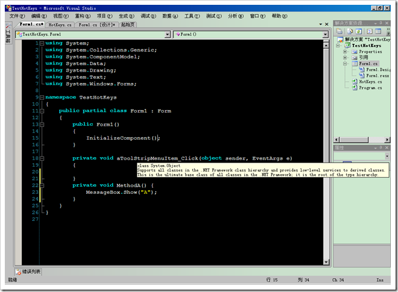398x292 pixels.
Task: Click the Form1.cs form file icon
Action: pos(355,64)
